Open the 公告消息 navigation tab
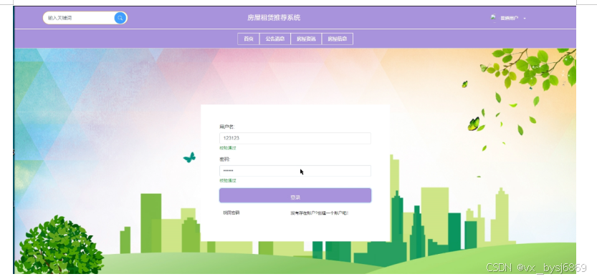 point(275,39)
